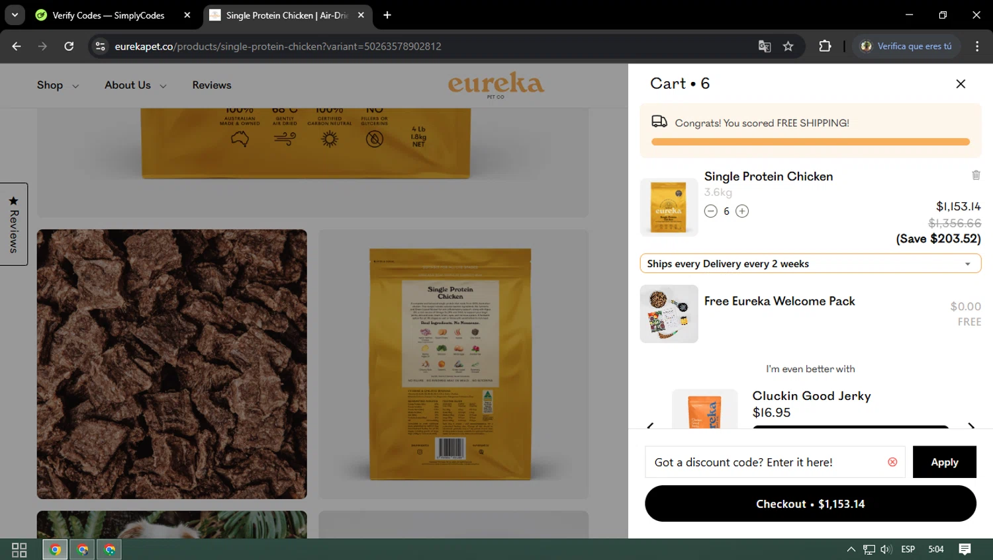Reload the current page
Image resolution: width=993 pixels, height=560 pixels.
pos(69,46)
